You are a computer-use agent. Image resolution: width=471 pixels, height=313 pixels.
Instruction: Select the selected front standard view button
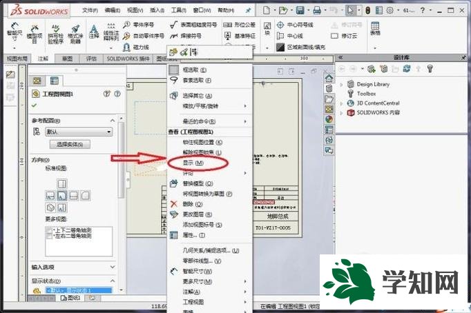pos(62,196)
